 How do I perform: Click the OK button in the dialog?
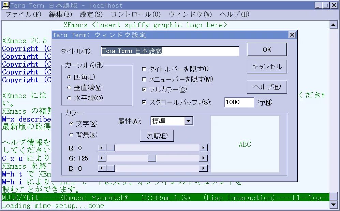pyautogui.click(x=267, y=50)
